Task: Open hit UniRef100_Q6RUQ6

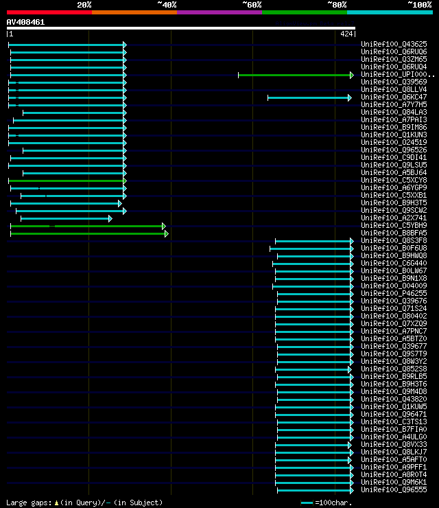Action: click(394, 51)
